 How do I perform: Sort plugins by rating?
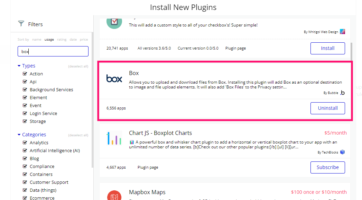point(62,40)
